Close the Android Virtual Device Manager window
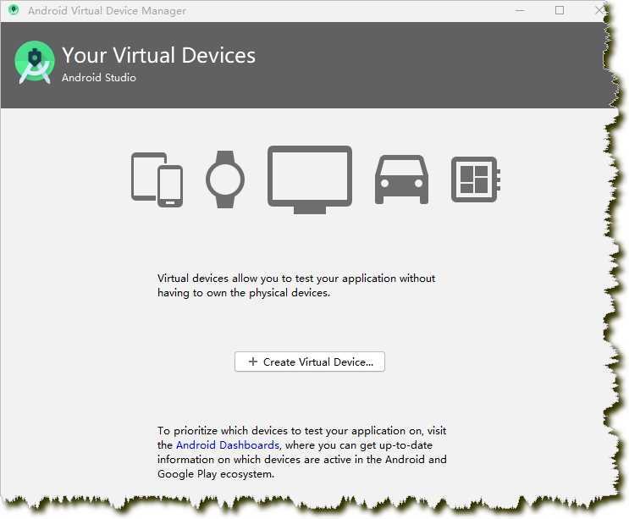The width and height of the screenshot is (629, 519). click(x=599, y=10)
